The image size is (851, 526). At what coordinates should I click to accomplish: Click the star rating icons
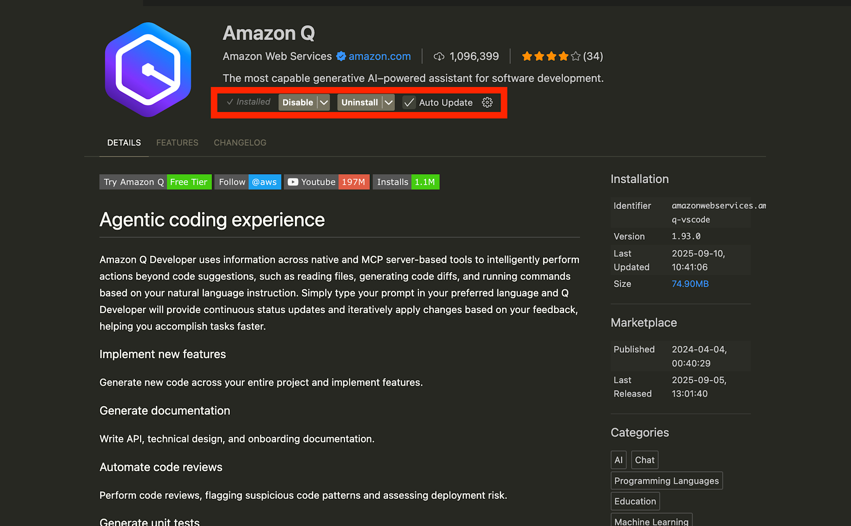(x=551, y=56)
